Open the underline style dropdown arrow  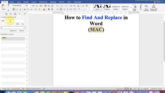pyautogui.click(x=22, y=9)
